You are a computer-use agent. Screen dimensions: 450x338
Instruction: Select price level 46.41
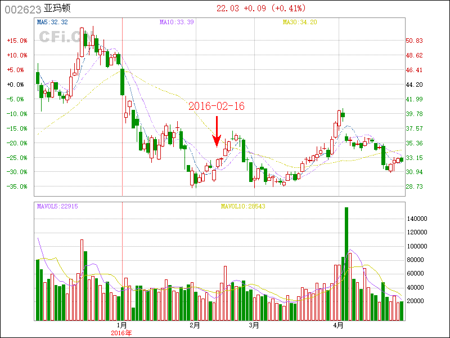pos(414,70)
